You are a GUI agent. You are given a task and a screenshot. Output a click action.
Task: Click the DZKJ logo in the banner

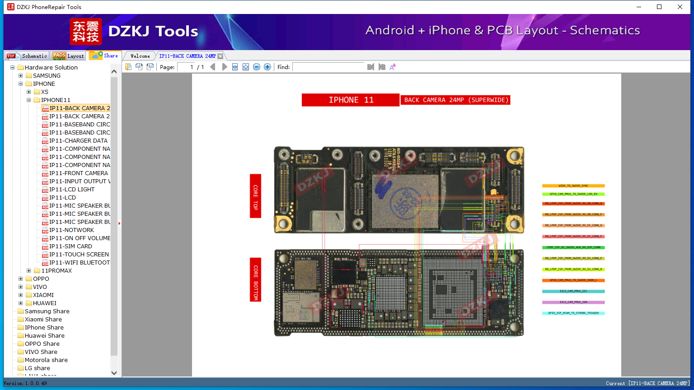click(86, 32)
